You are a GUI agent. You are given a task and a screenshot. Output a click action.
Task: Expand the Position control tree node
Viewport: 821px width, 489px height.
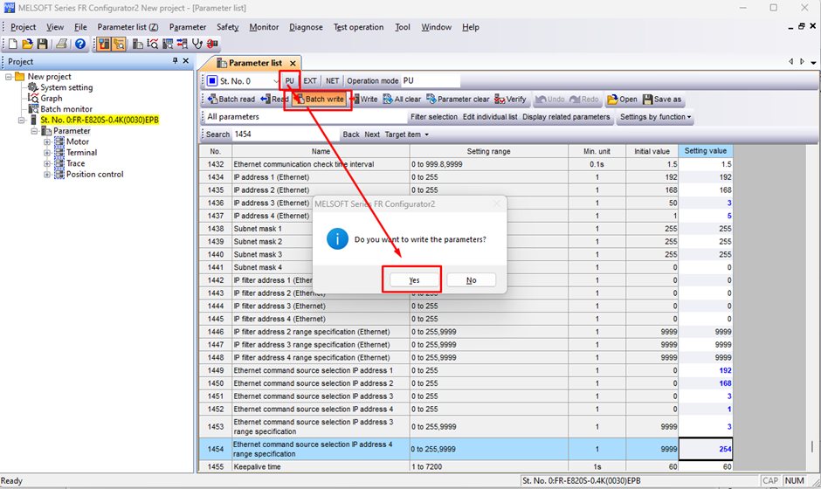[47, 175]
